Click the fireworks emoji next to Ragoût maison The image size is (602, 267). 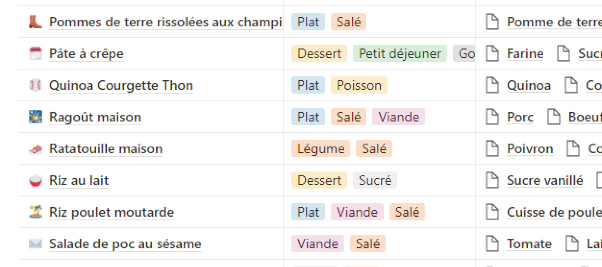[36, 117]
